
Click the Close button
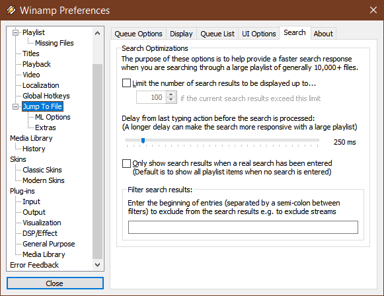[x=55, y=283]
